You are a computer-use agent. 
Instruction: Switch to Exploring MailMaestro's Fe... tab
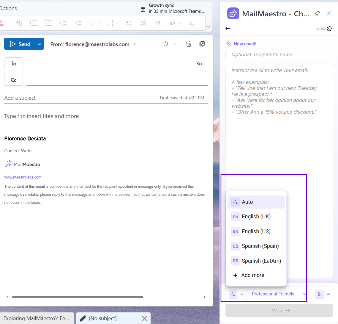click(x=37, y=318)
